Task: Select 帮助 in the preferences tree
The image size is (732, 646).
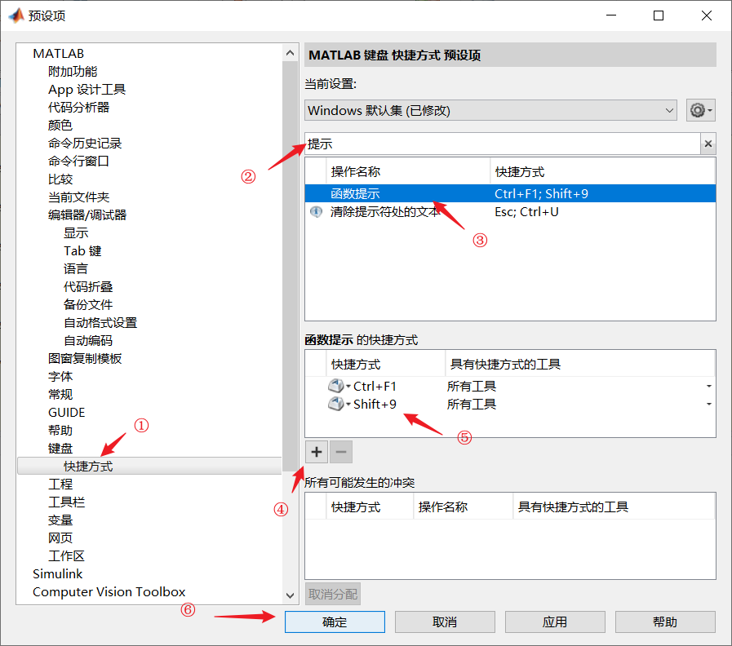Action: (x=60, y=431)
